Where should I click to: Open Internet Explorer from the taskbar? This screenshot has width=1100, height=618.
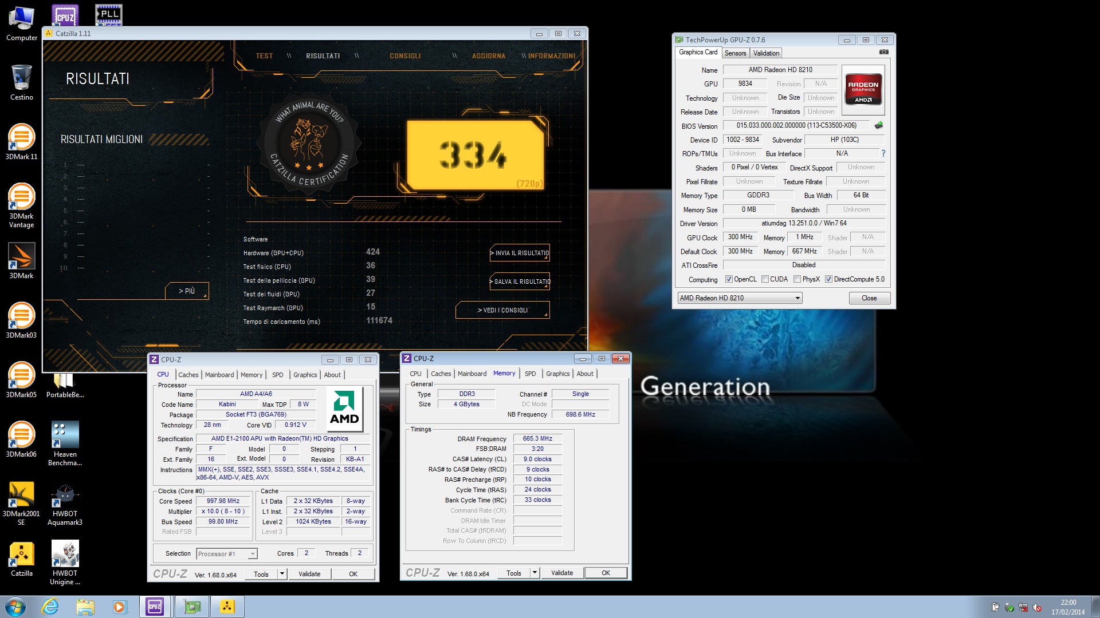(50, 607)
